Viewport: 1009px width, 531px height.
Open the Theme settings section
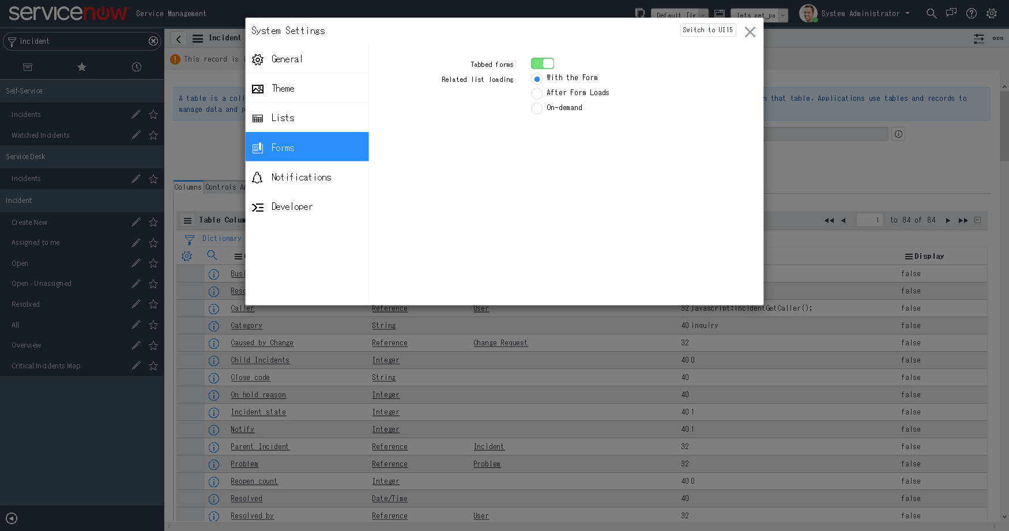point(283,88)
